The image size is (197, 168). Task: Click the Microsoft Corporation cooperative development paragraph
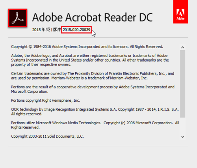coord(93,89)
